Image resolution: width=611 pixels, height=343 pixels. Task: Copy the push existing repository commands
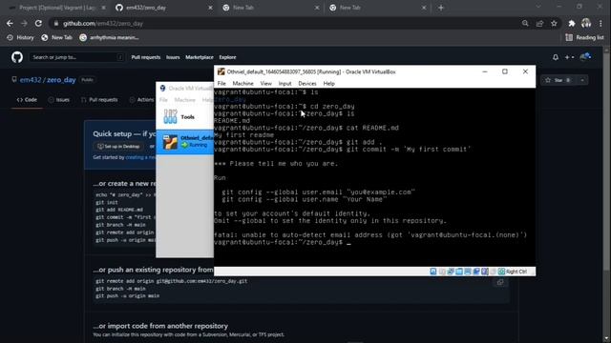(x=500, y=282)
